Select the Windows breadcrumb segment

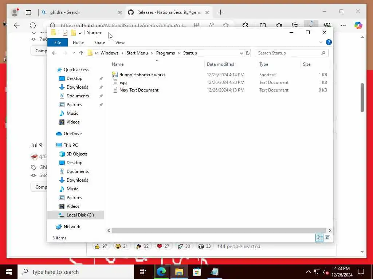(109, 53)
